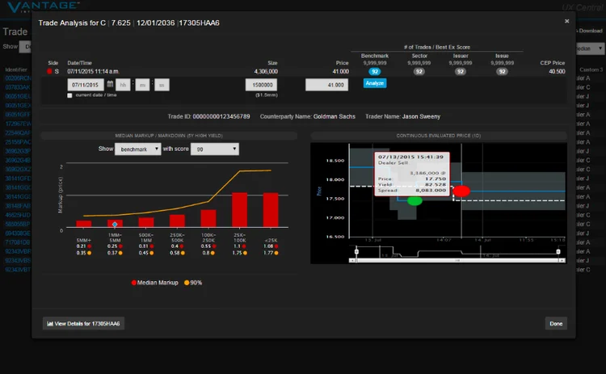Click the 250K-500K red bar

177,221
